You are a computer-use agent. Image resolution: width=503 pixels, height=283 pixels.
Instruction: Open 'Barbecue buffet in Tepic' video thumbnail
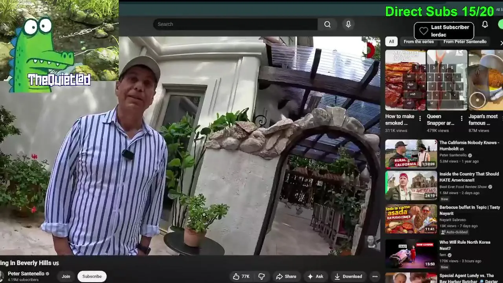tap(411, 219)
